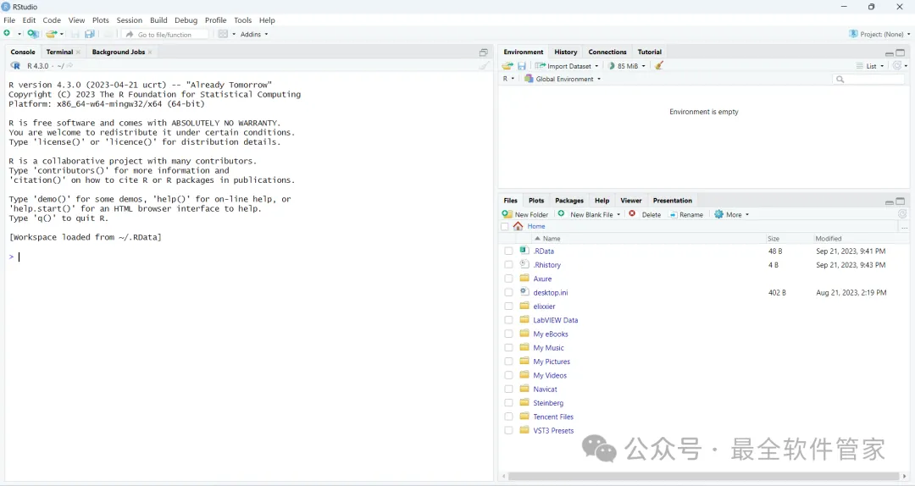Open the R language selector dropdown
The height and width of the screenshot is (486, 915).
[508, 79]
